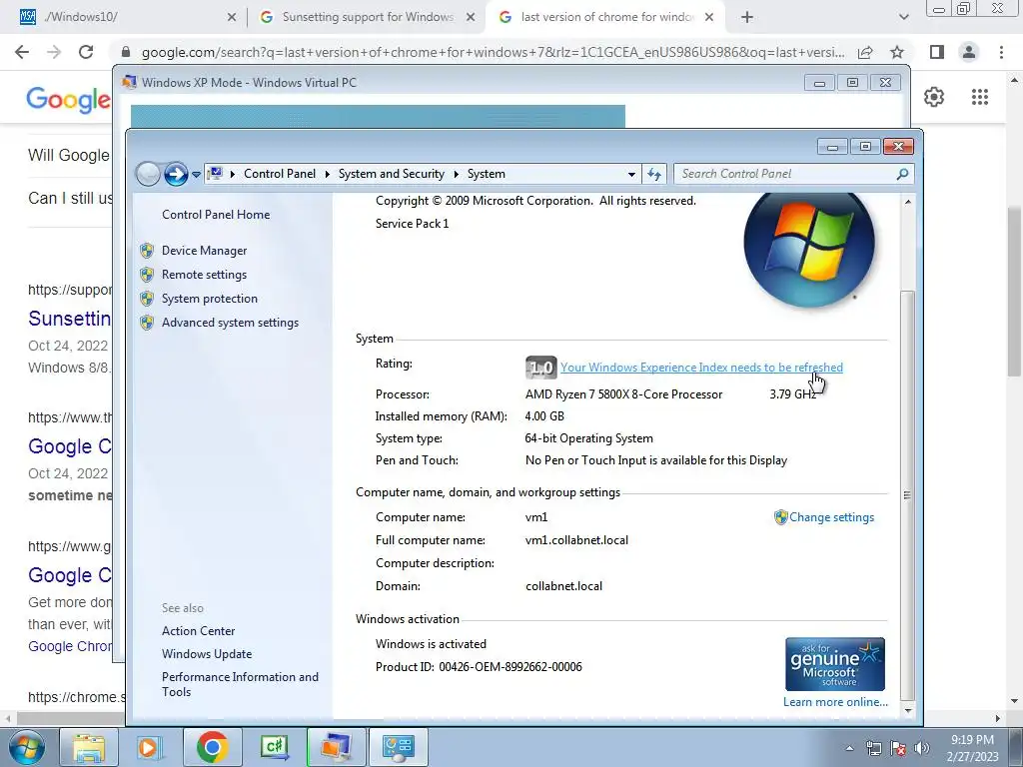Open Control Panel taskbar icon

pyautogui.click(x=398, y=747)
